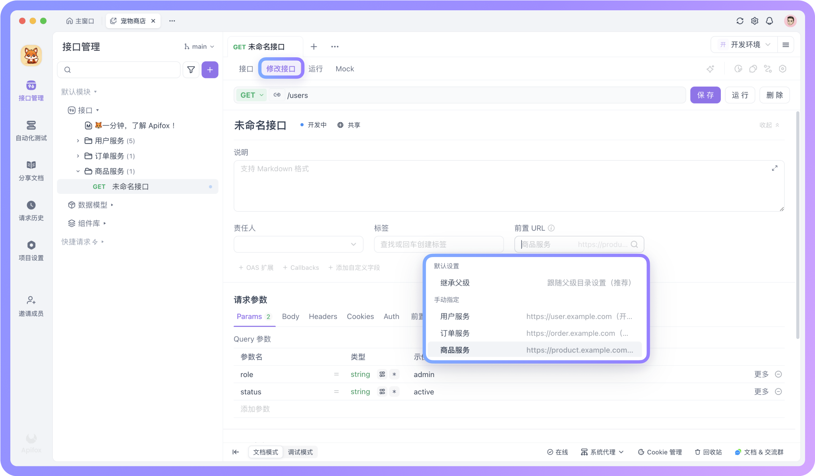Click the filter funnel icon
The image size is (815, 476).
click(x=191, y=70)
